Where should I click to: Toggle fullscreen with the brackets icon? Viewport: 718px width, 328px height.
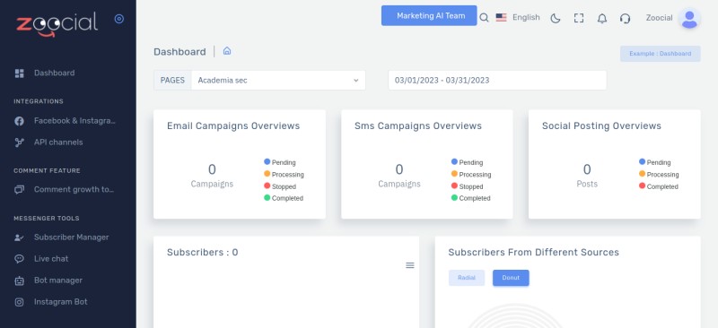579,18
